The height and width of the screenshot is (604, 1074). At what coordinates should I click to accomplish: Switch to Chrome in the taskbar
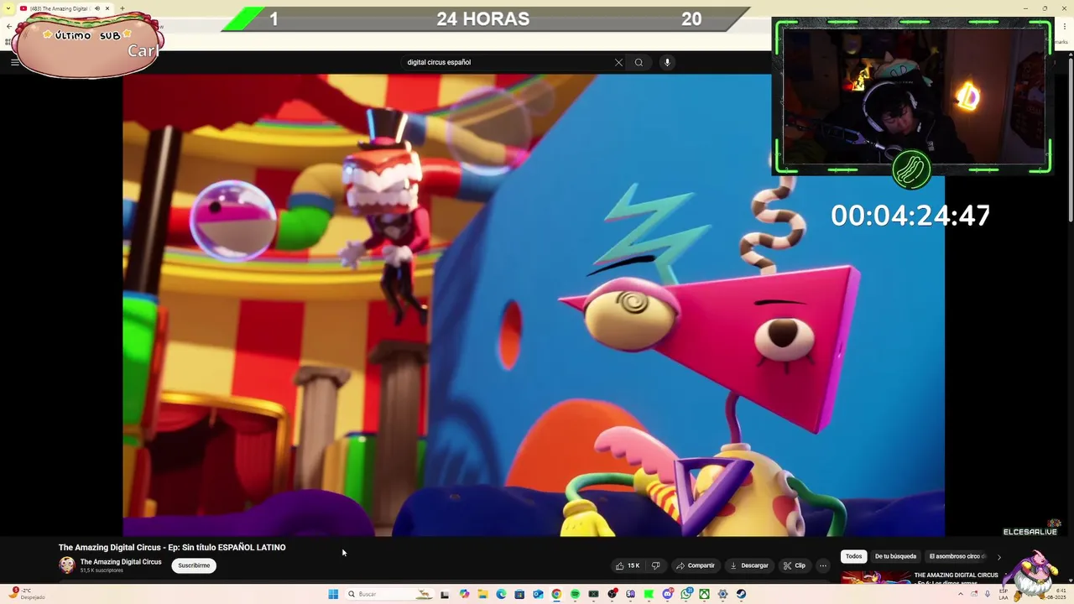(556, 594)
